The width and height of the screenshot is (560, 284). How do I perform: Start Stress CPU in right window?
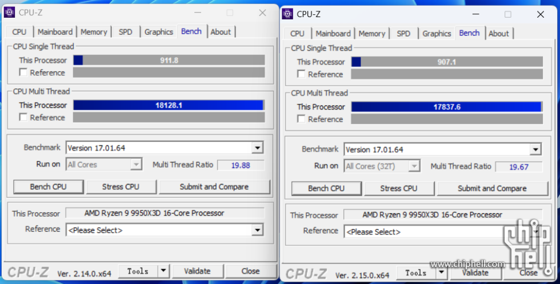click(399, 188)
